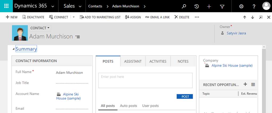
Task: Add a new recent opportunity
Action: [245, 84]
